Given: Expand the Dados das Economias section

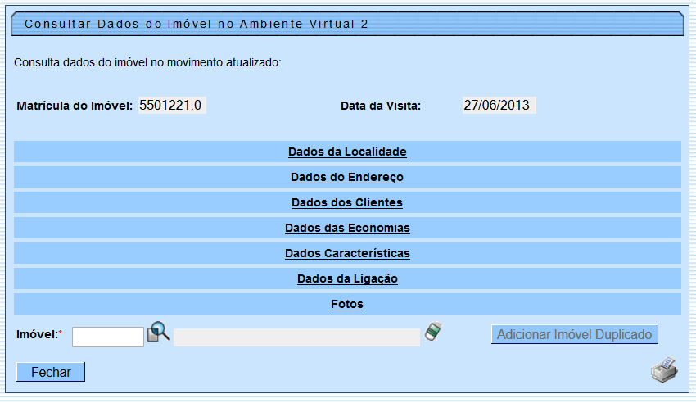Looking at the screenshot, I should pos(347,228).
